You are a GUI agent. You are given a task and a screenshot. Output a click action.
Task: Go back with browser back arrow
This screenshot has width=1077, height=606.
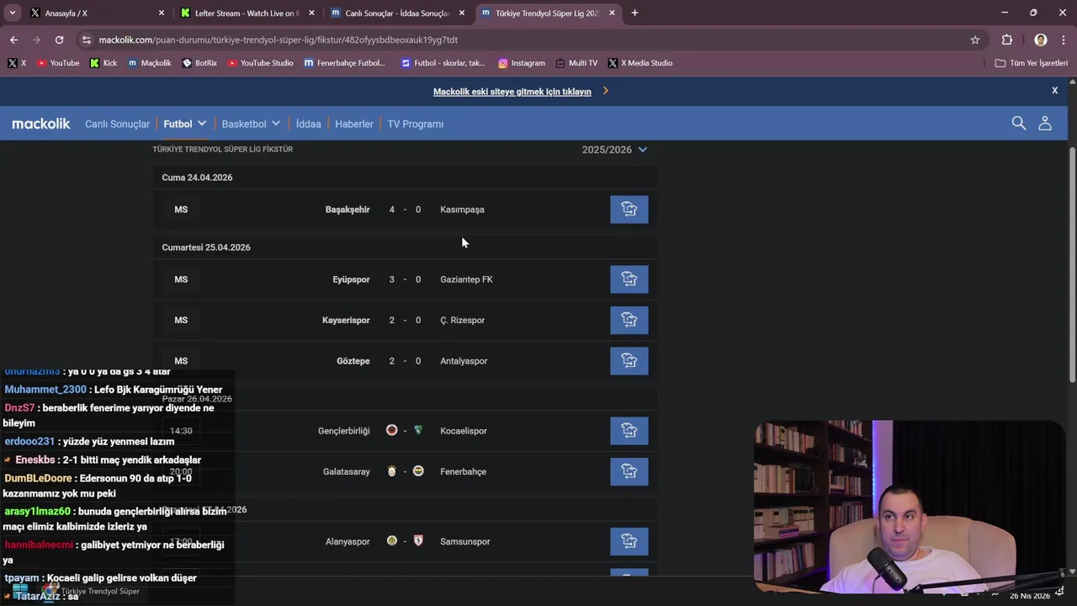(13, 40)
